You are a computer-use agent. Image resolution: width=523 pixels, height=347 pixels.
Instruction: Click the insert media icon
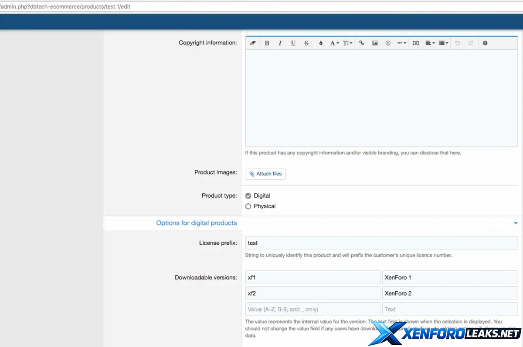click(x=416, y=43)
